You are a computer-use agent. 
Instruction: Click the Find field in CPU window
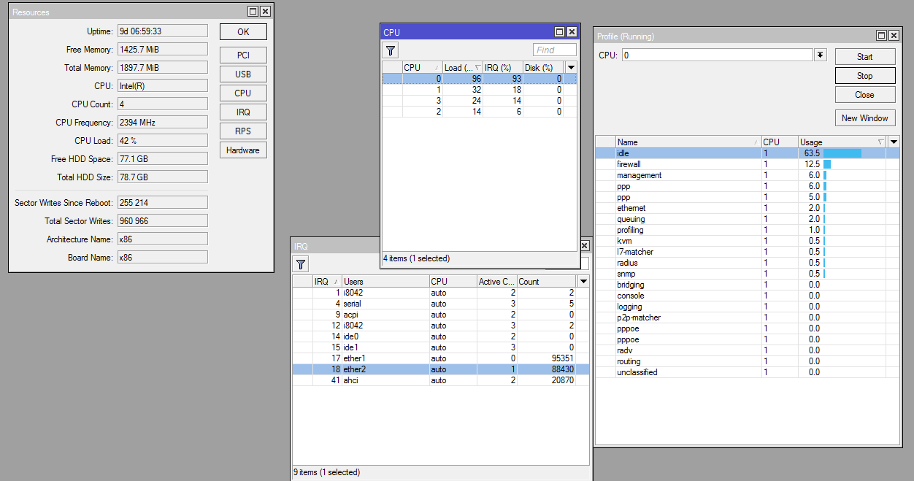(554, 50)
